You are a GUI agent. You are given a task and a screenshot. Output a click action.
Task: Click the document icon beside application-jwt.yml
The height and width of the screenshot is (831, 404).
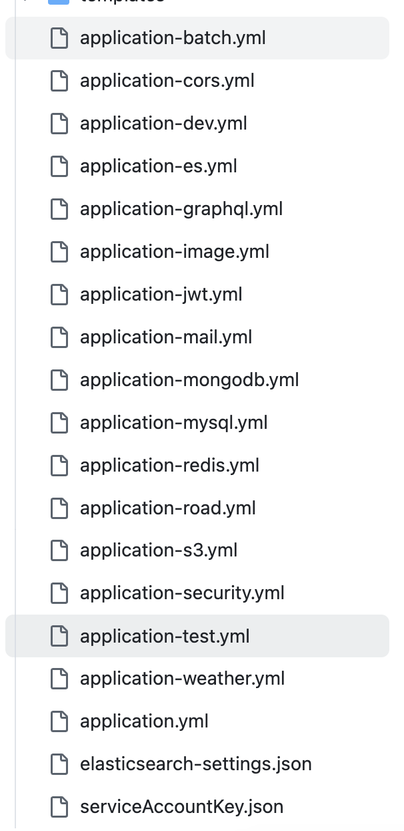pos(60,295)
